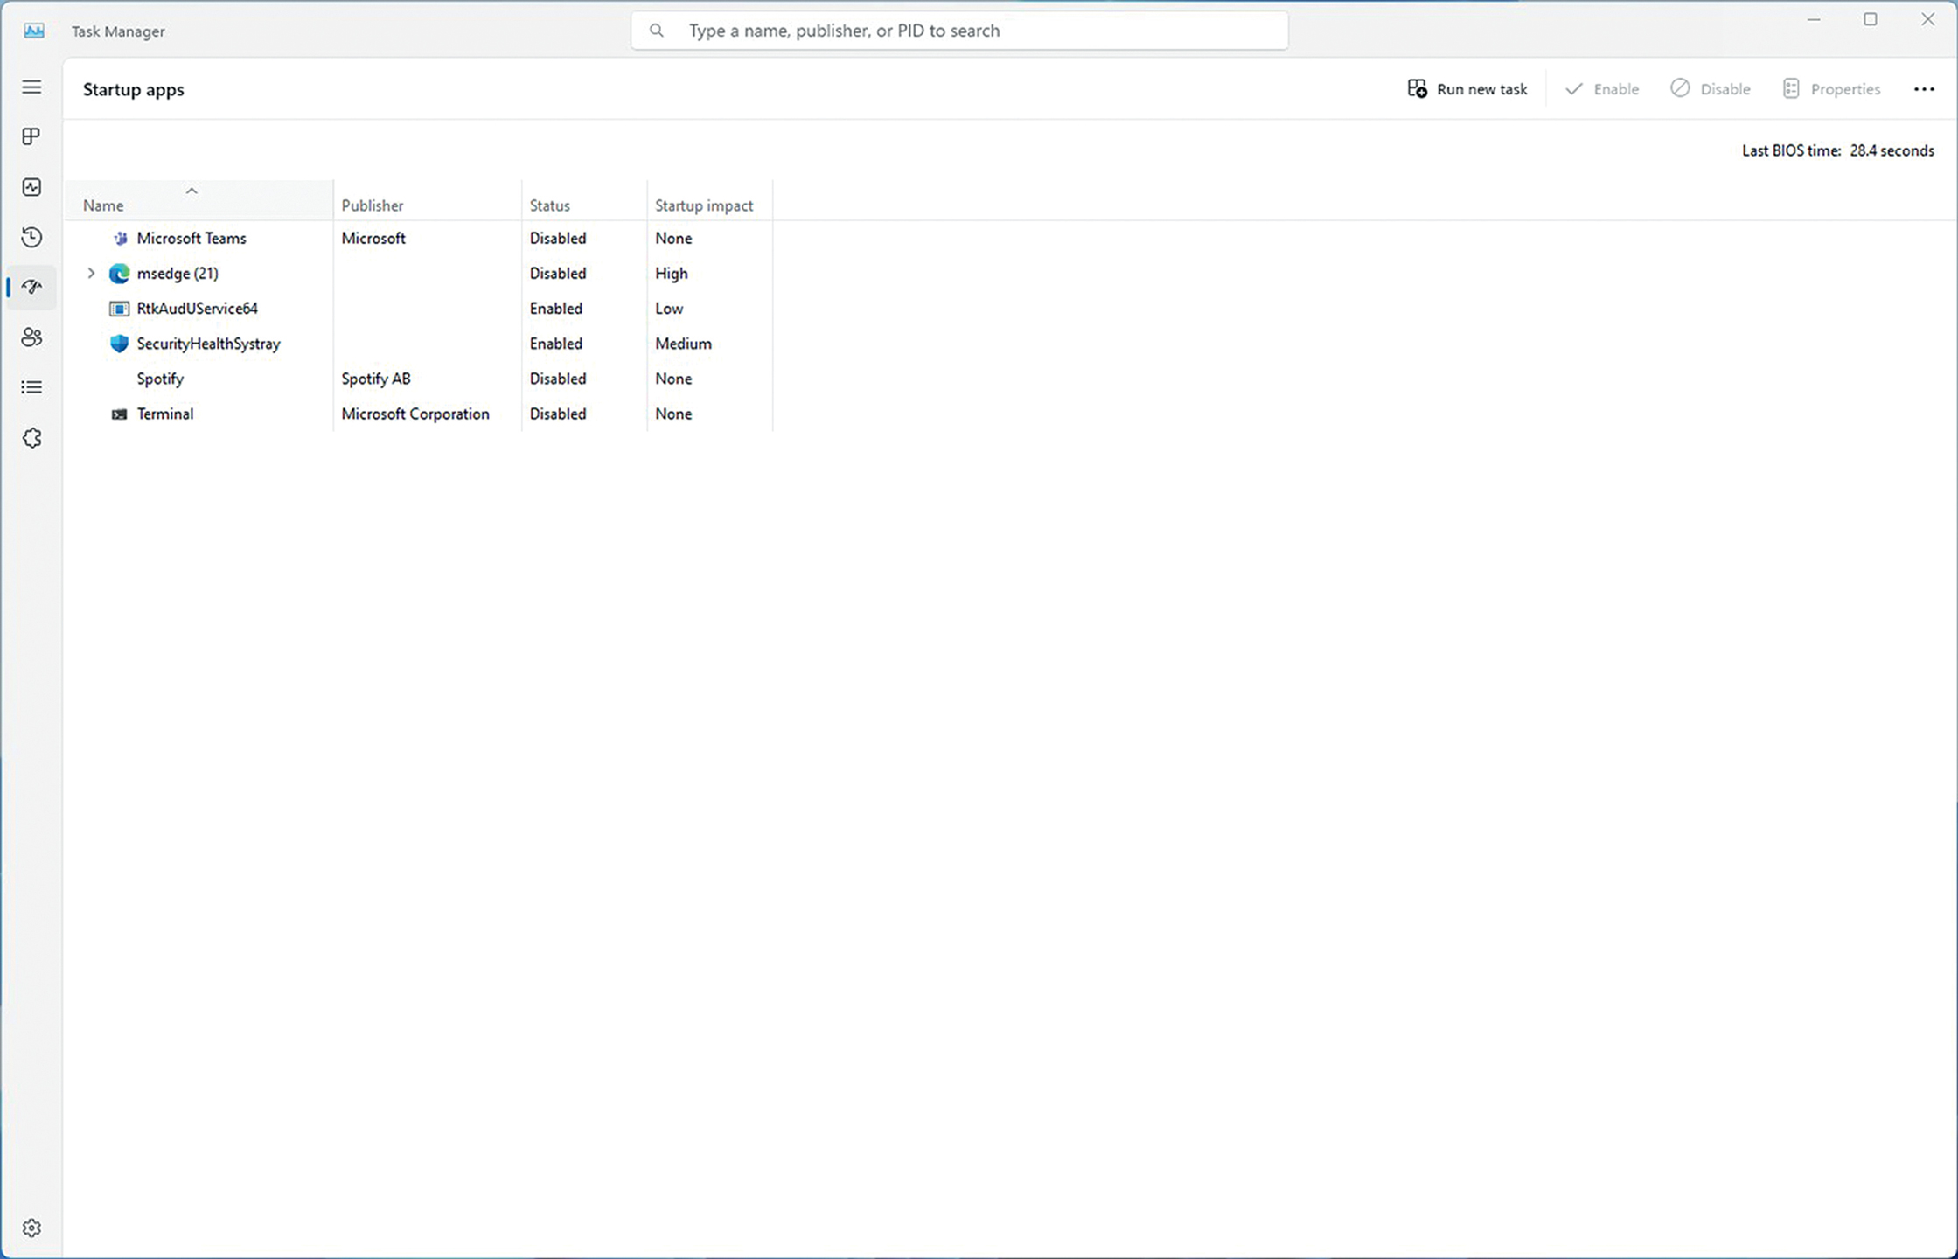Click the SecurityHealthSystray shield icon

(x=119, y=344)
